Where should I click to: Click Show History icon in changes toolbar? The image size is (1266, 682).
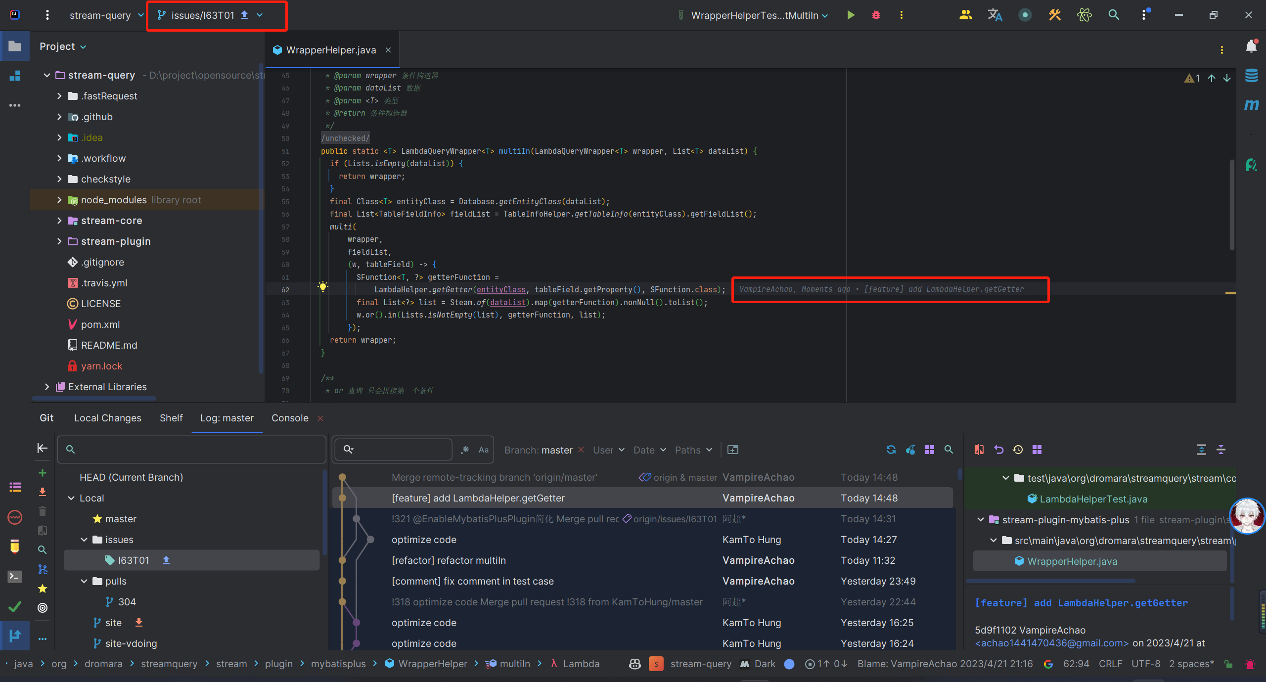1018,450
